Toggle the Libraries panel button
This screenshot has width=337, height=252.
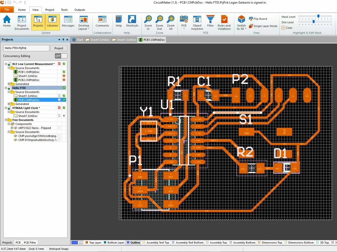[x=53, y=22]
